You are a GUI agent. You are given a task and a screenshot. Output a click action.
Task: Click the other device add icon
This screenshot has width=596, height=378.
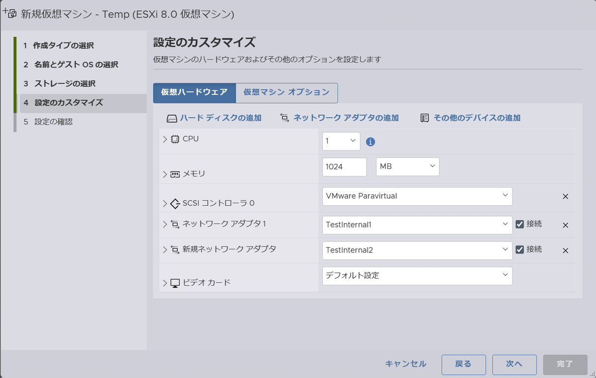[x=425, y=118]
